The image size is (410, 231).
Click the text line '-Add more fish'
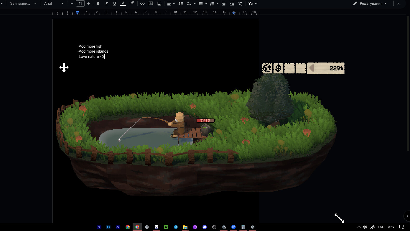(90, 46)
